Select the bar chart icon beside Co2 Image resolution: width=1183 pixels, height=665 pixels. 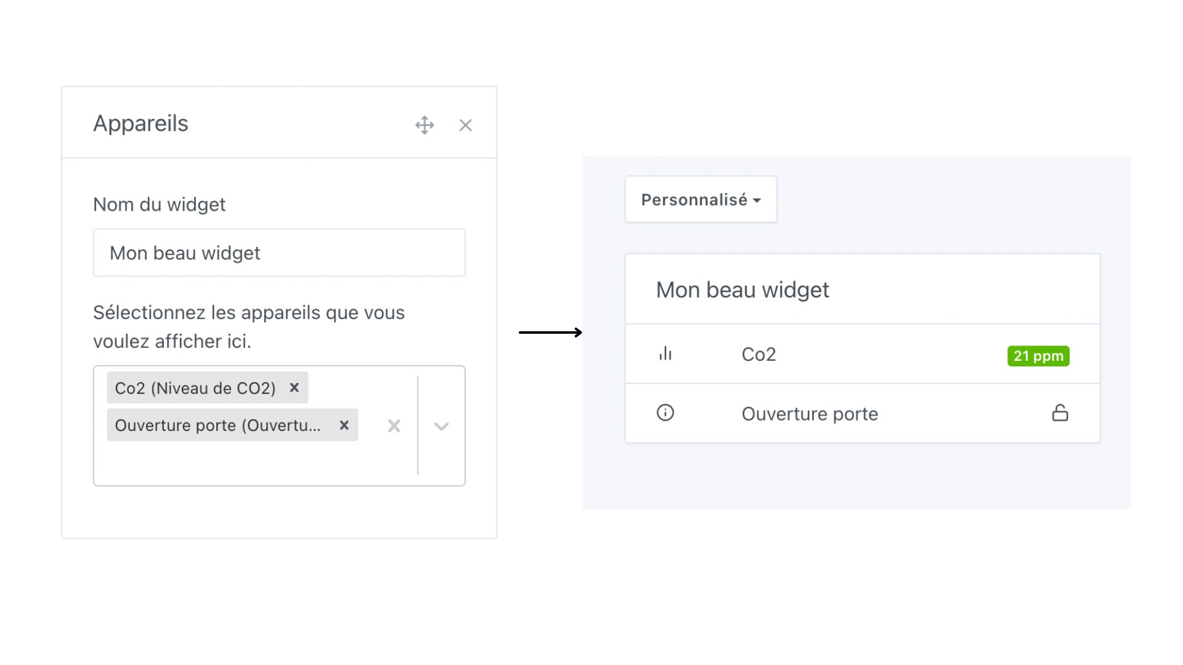click(x=665, y=354)
